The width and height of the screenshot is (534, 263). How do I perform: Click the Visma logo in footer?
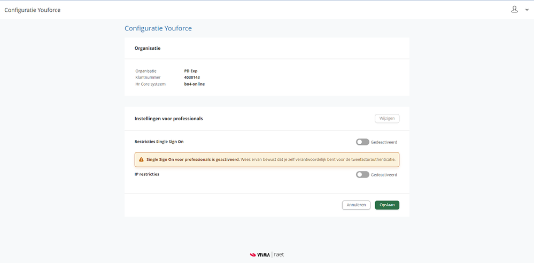[260, 254]
